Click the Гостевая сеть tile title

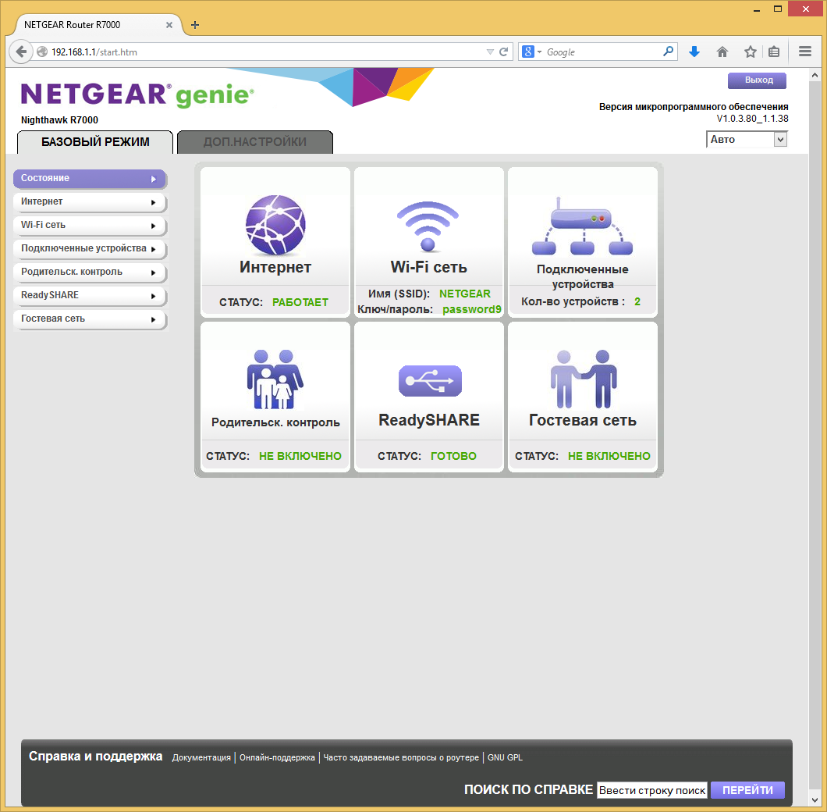583,420
